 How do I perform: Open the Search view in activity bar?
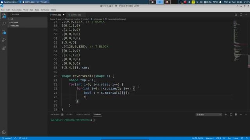click(x=4, y=24)
